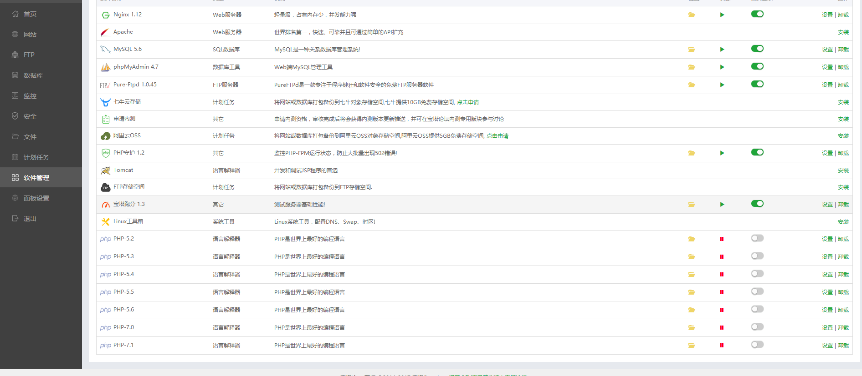
Task: Open the PHP-5.4 folder icon
Action: (x=692, y=275)
